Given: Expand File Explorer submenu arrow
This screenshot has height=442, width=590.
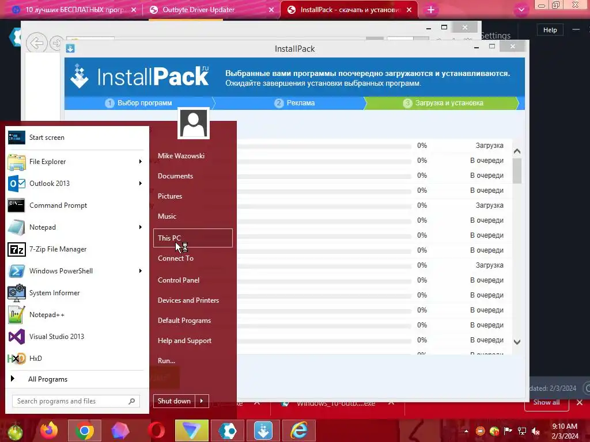Looking at the screenshot, I should [141, 162].
